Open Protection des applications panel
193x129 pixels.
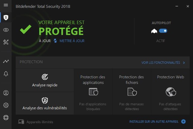pyautogui.click(x=93, y=92)
